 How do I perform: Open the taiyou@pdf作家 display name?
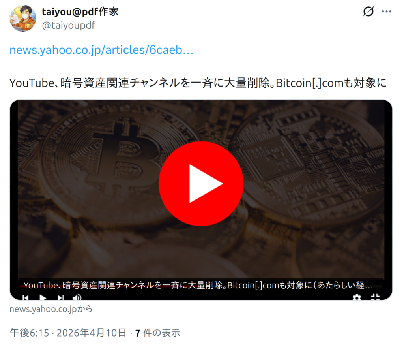coord(80,11)
